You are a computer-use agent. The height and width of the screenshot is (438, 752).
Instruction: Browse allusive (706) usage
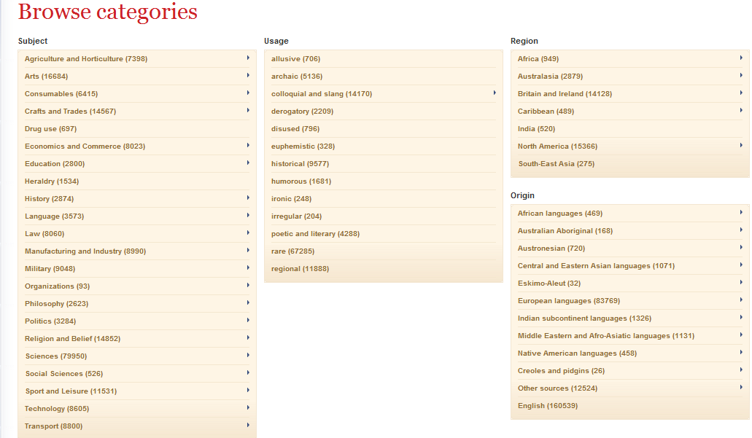pyautogui.click(x=295, y=58)
